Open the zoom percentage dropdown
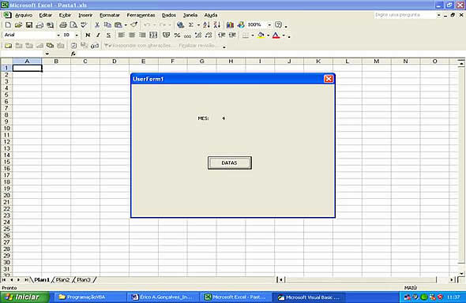Viewport: 466px width, 303px height. pos(269,25)
